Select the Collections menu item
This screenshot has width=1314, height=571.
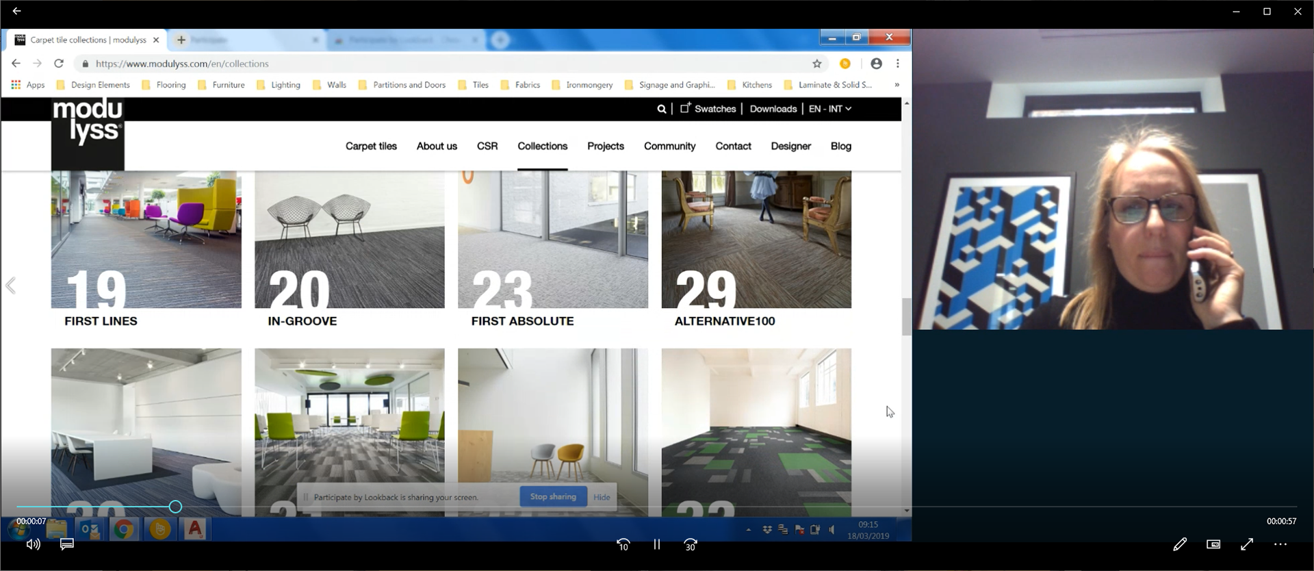tap(543, 146)
